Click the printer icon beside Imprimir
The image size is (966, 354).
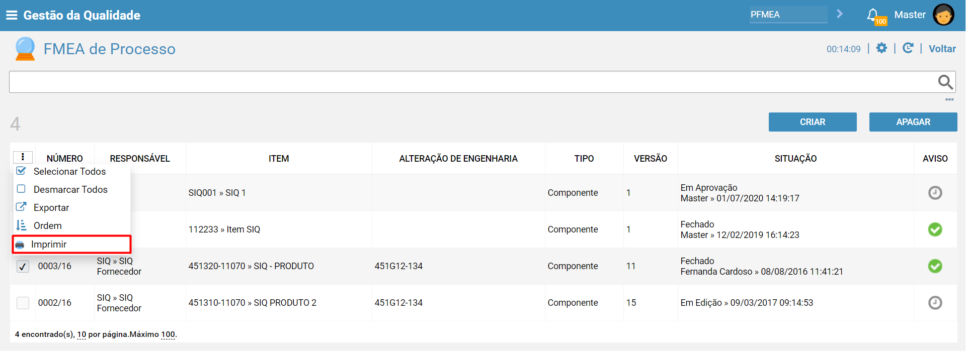[x=20, y=245]
